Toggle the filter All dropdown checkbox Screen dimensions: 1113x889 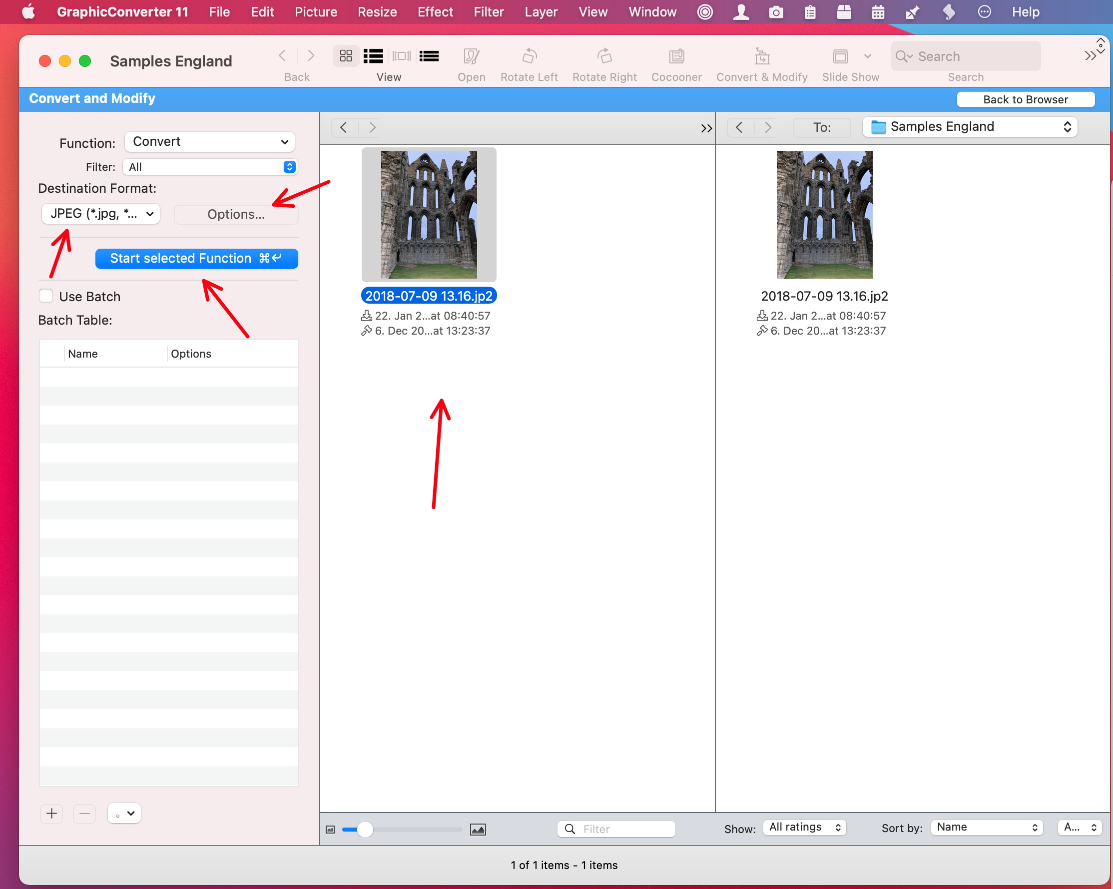coord(290,166)
